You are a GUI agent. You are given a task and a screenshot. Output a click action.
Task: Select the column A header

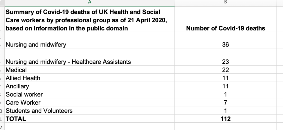[x=89, y=2]
